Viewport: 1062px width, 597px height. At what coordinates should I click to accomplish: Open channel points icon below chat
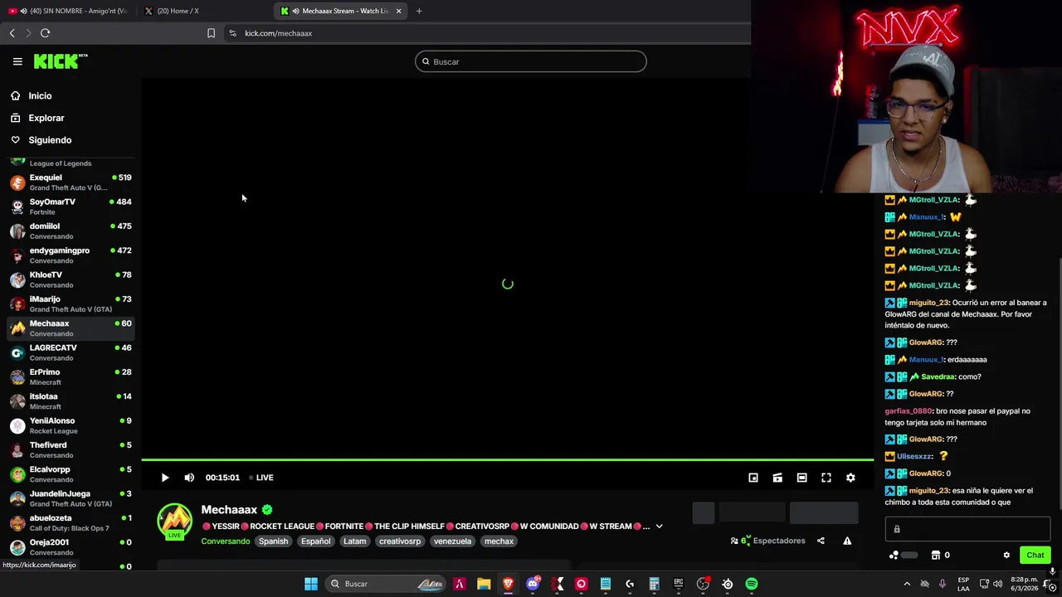coord(894,556)
